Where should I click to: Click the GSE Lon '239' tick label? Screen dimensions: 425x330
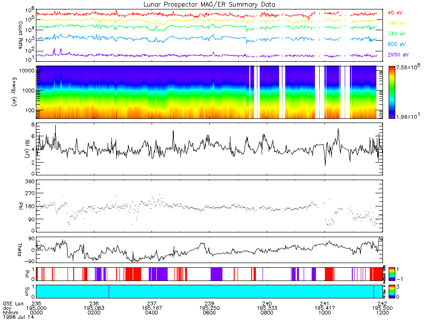(210, 304)
